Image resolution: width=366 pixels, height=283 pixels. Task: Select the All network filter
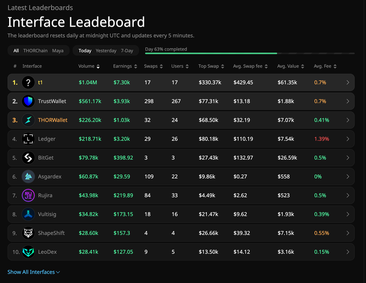16,51
